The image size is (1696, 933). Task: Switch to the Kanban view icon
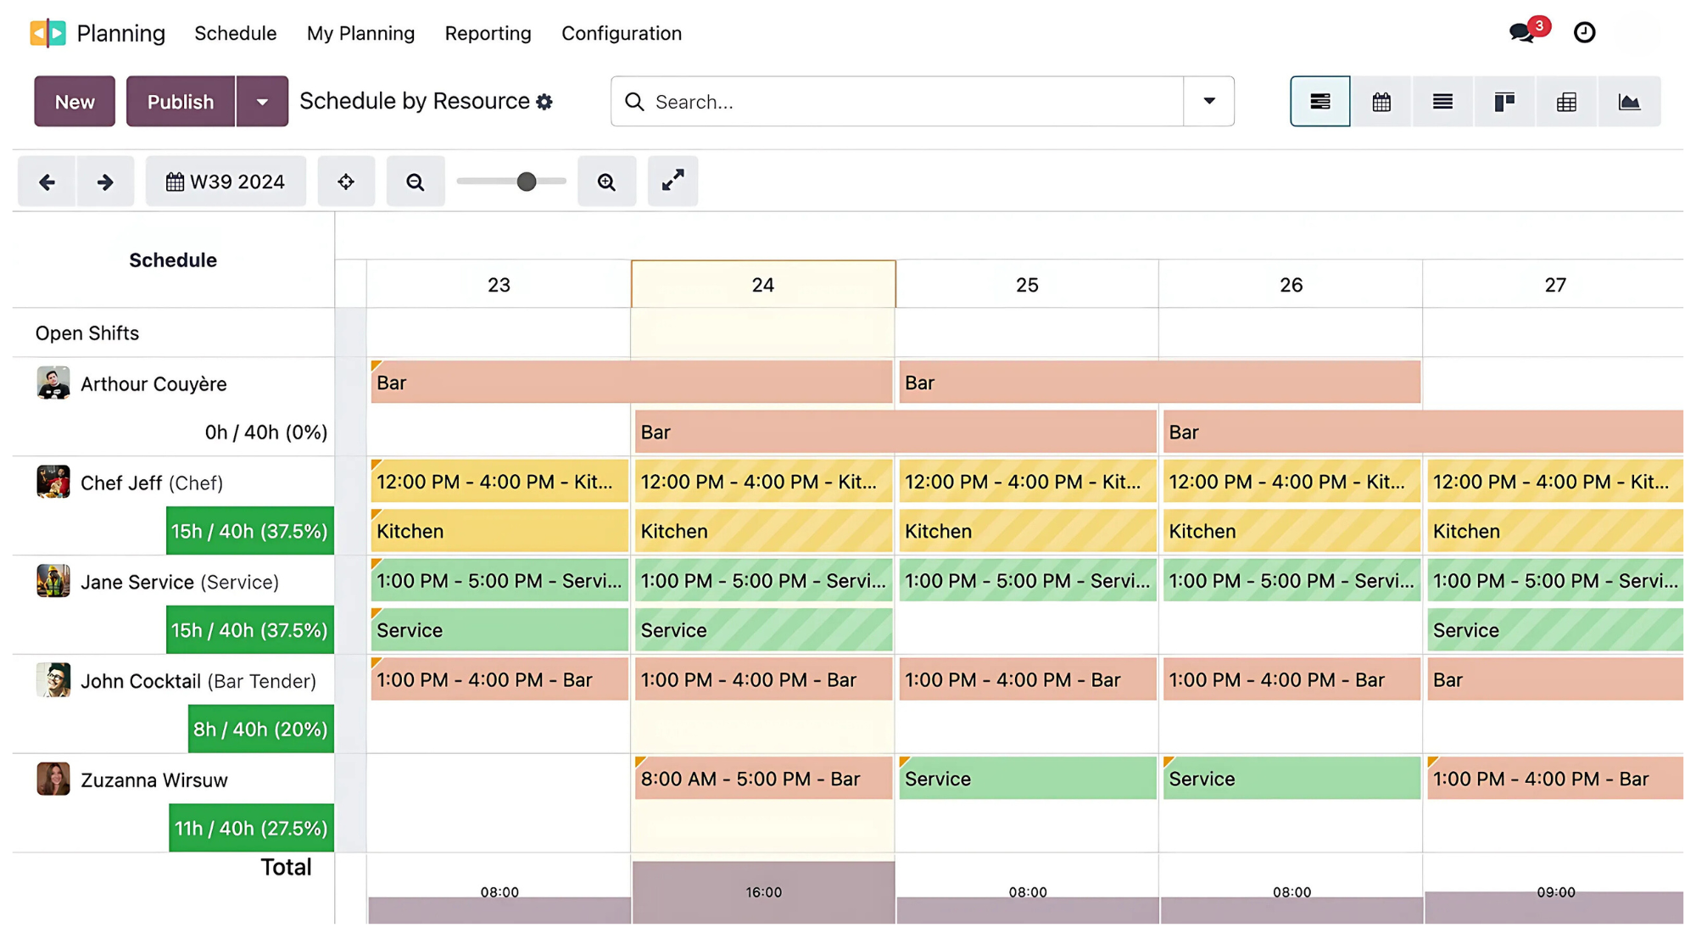1504,102
